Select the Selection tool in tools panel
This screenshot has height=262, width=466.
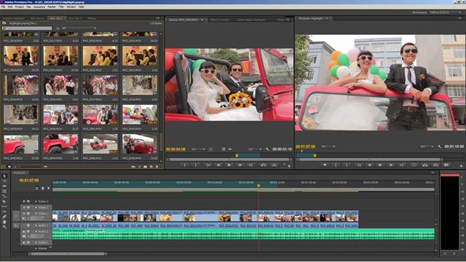point(4,176)
